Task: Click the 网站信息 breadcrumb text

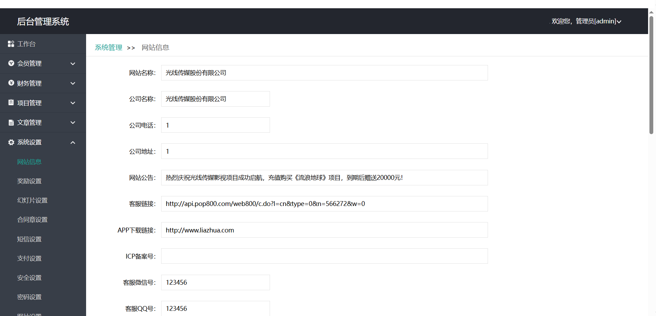Action: point(155,47)
